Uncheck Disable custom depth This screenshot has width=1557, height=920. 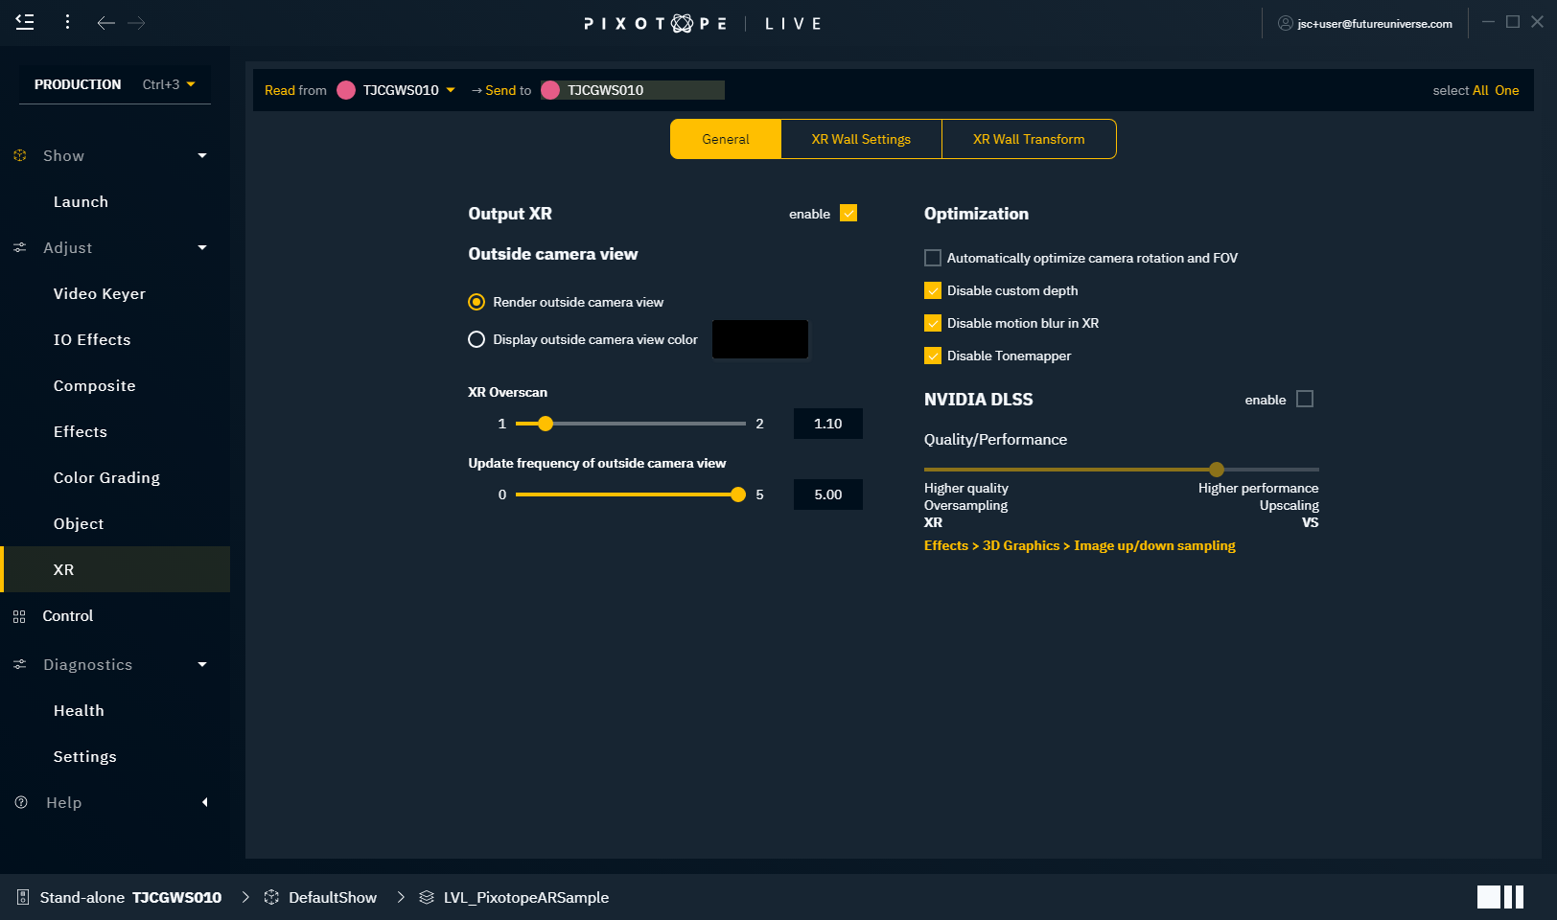tap(933, 290)
